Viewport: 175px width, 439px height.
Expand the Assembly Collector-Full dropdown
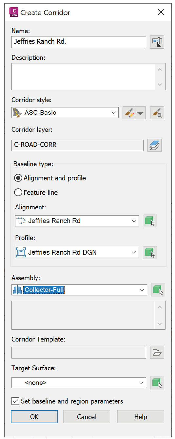pyautogui.click(x=79, y=290)
